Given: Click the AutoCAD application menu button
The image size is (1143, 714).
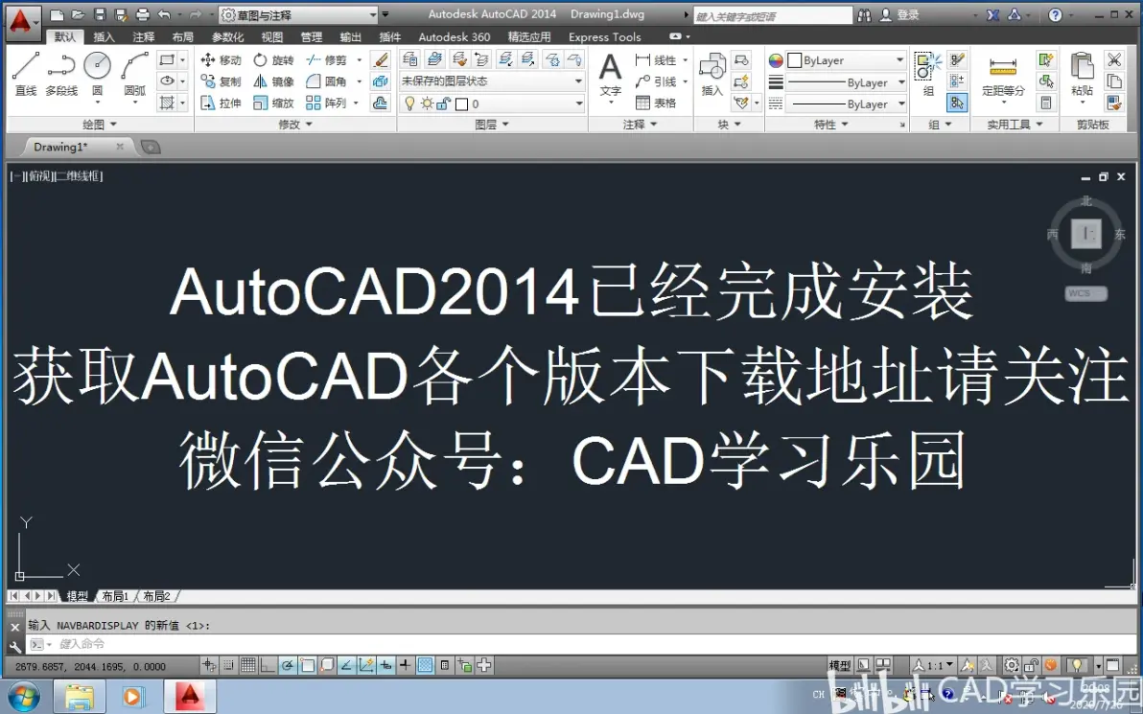Looking at the screenshot, I should (x=23, y=21).
